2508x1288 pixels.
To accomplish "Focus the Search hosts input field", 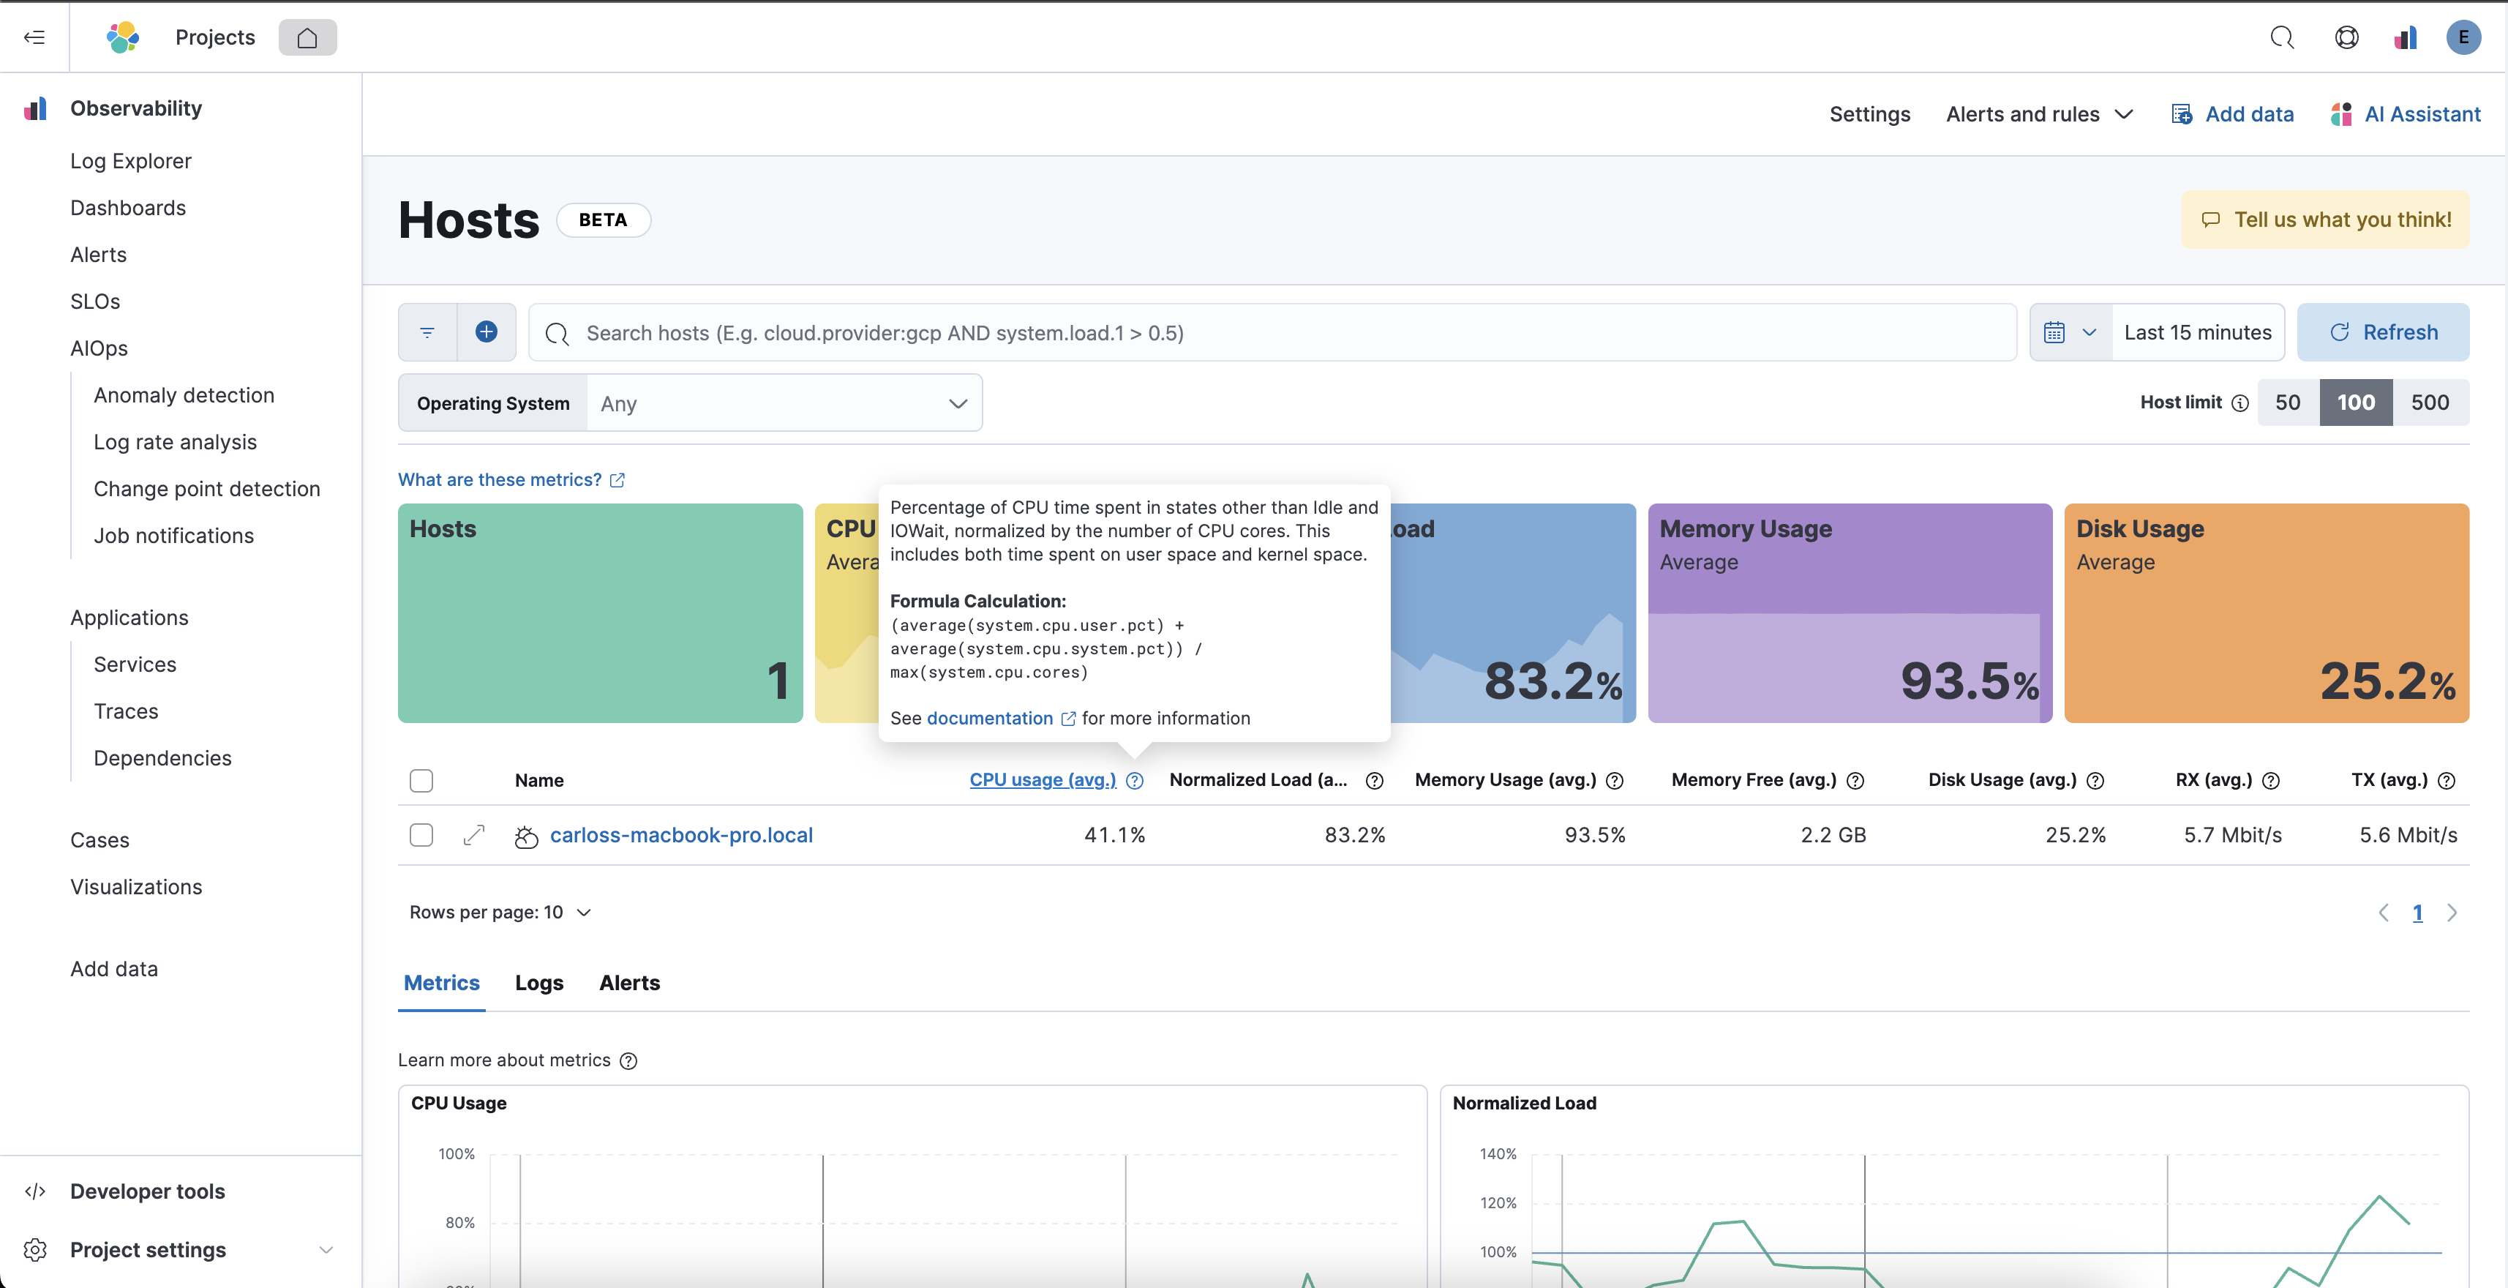I will pos(1272,332).
